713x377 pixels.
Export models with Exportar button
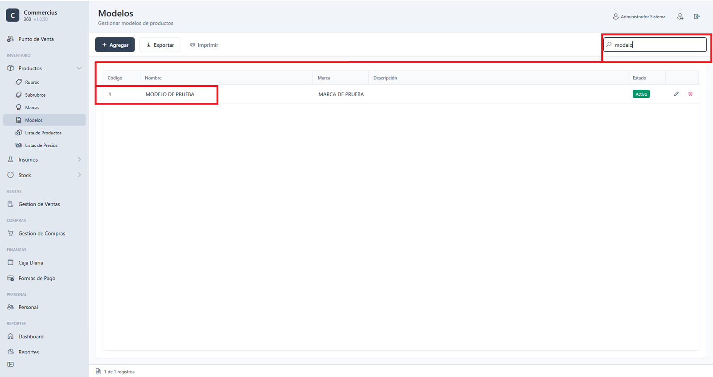tap(160, 45)
